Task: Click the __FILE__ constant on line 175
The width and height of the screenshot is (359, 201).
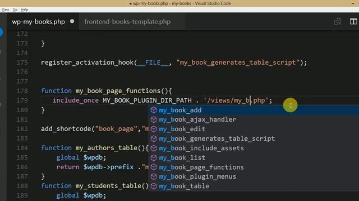Action: [153, 63]
